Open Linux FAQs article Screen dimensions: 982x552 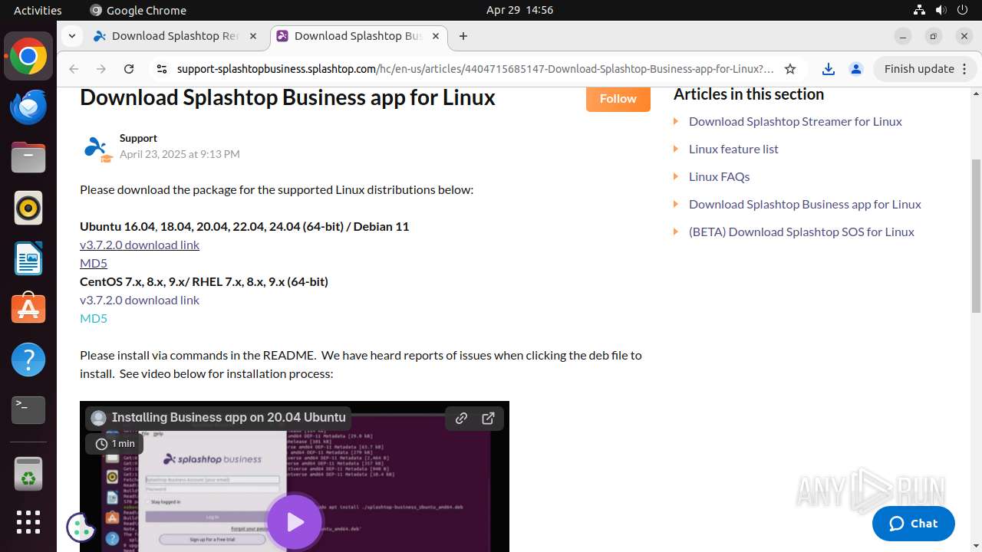click(720, 176)
